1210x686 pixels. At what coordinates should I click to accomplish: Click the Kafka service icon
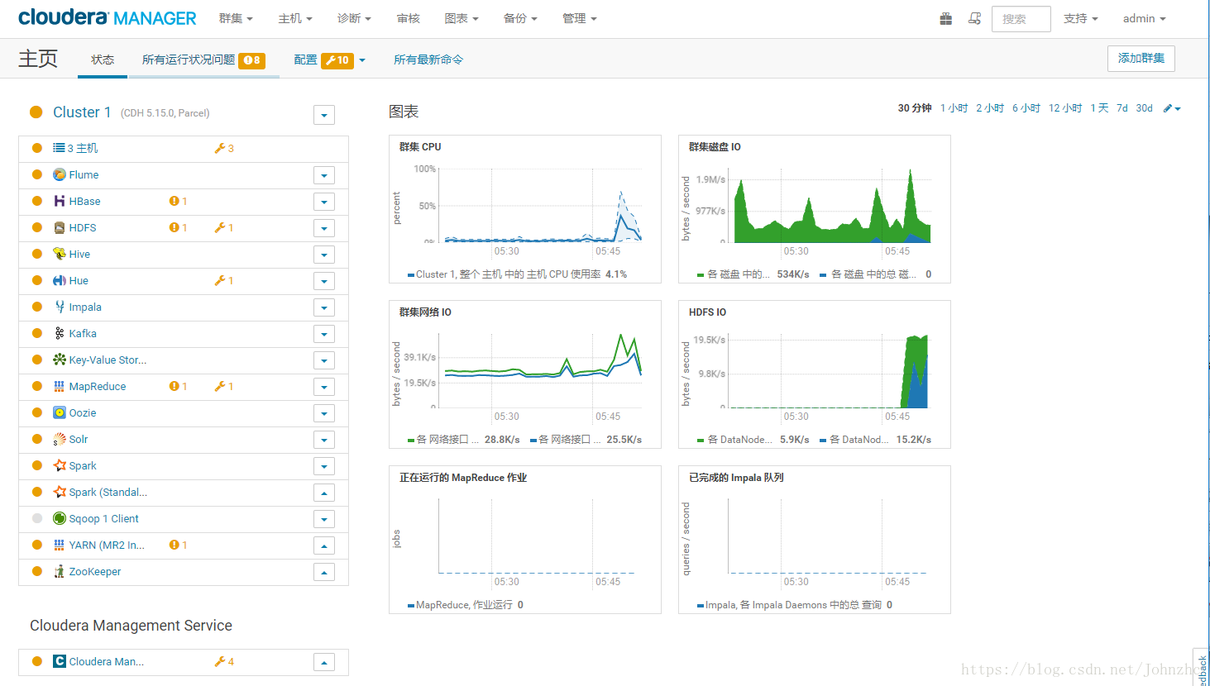click(60, 333)
